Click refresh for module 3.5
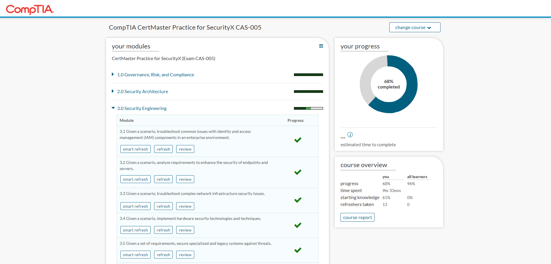The image size is (551, 264). 163,255
